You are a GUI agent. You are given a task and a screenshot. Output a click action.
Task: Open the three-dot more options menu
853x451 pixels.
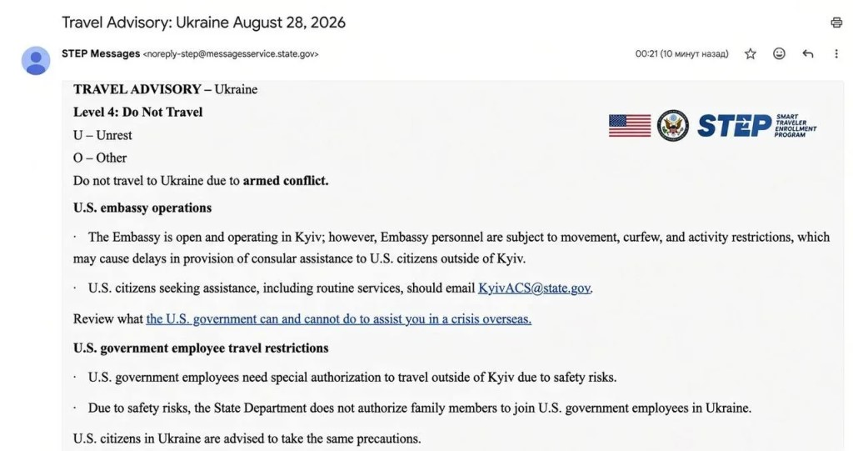coord(836,53)
